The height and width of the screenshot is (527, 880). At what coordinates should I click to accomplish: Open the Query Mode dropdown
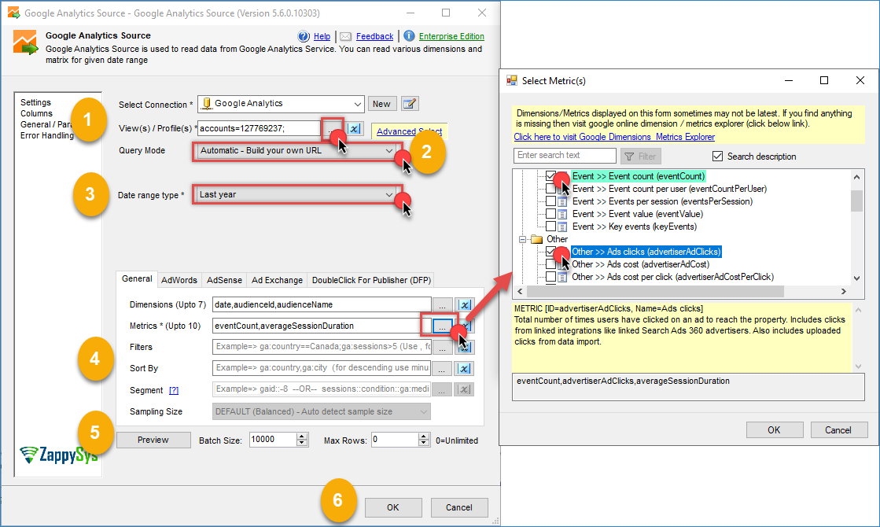coord(388,151)
